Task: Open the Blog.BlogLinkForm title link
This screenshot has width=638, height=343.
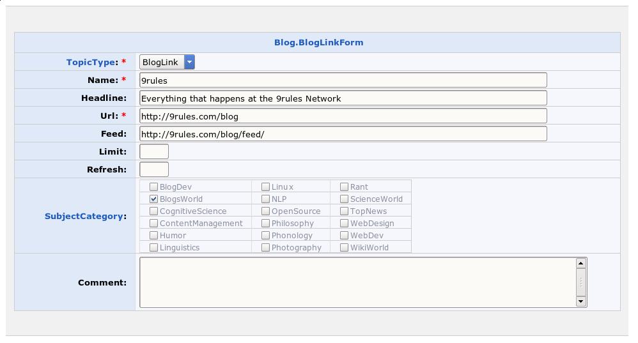Action: tap(318, 43)
